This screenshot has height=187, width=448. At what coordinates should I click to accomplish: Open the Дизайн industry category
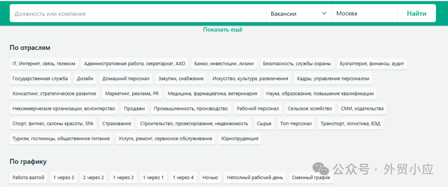(85, 78)
